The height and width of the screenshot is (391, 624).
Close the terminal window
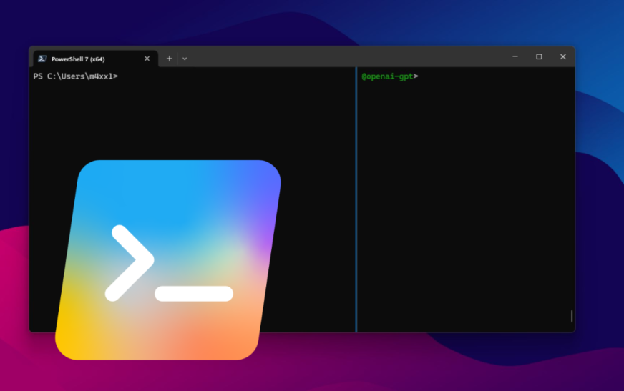[562, 56]
